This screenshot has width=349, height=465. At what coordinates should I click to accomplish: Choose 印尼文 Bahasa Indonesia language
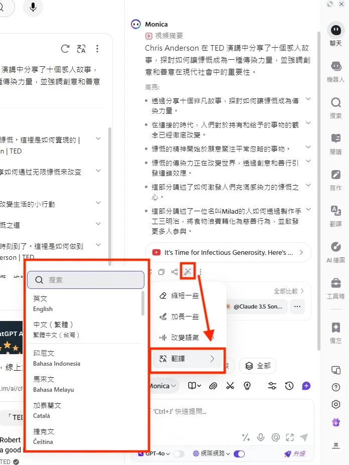pyautogui.click(x=85, y=358)
